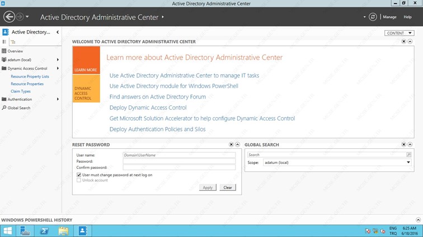
Task: Click the Apply button
Action: click(208, 187)
